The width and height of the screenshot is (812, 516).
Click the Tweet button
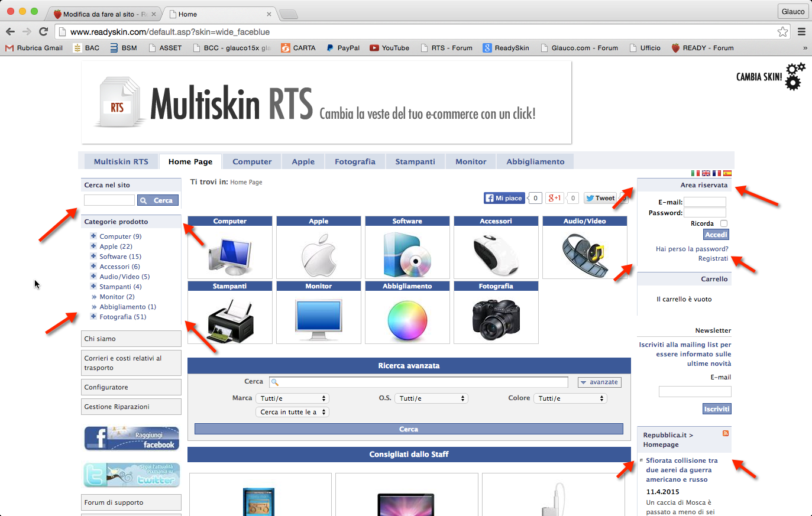pyautogui.click(x=600, y=198)
